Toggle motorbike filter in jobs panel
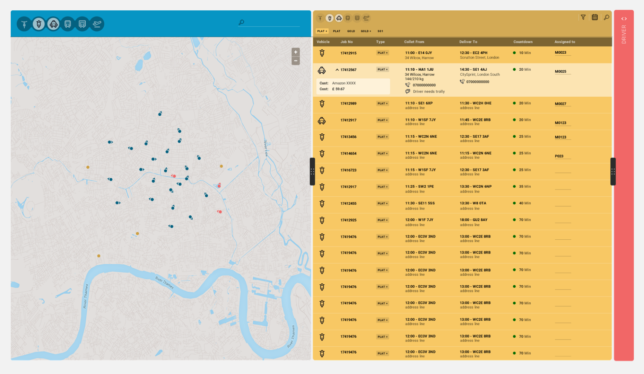644x374 pixels. pyautogui.click(x=330, y=18)
